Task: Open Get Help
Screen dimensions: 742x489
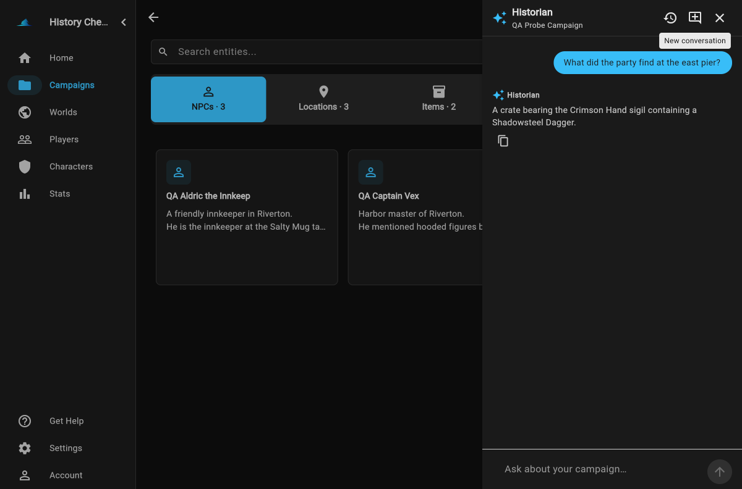Action: coord(67,421)
